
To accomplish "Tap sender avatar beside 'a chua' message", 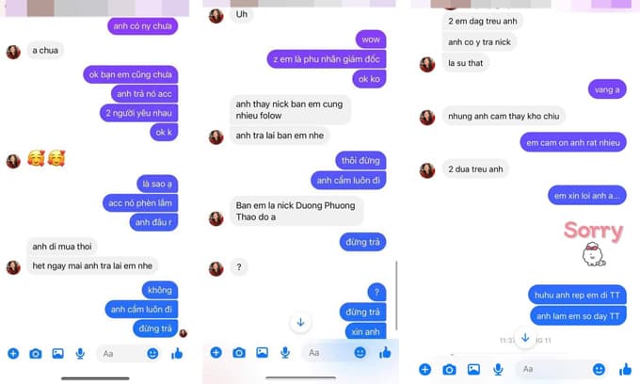I will pos(13,52).
